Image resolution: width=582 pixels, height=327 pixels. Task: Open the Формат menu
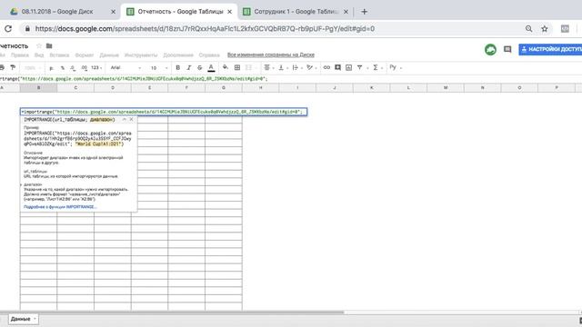click(85, 54)
